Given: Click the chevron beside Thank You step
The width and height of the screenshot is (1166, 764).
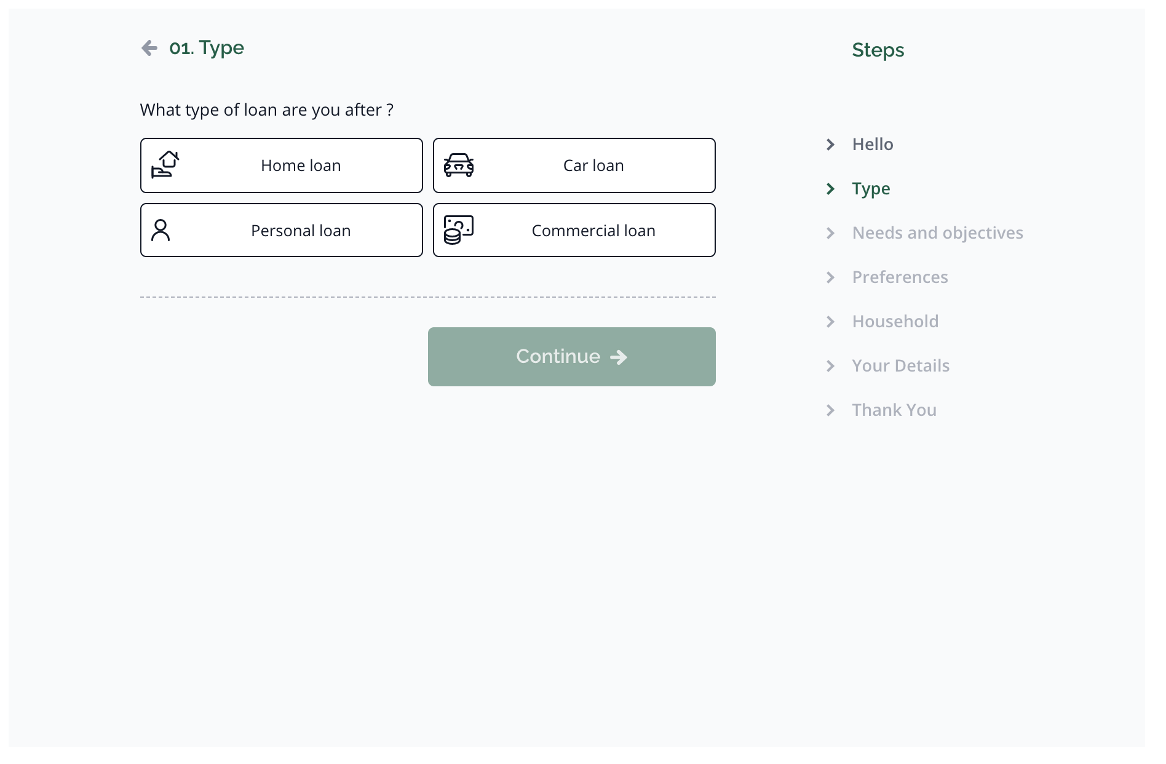Looking at the screenshot, I should click(830, 410).
